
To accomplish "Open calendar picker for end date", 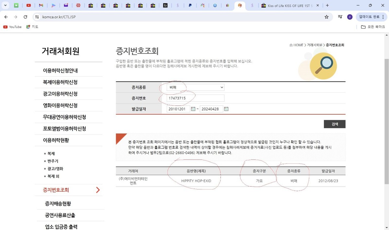I will [x=226, y=109].
